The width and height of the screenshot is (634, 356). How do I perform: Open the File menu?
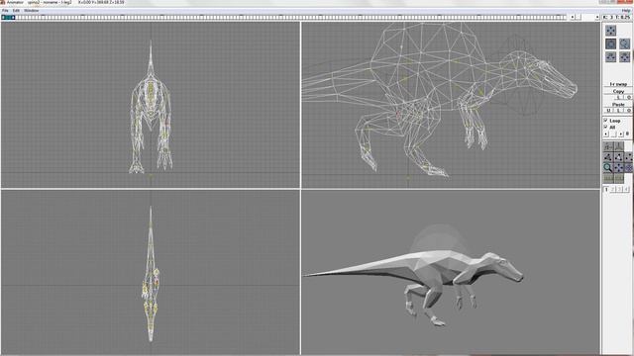(x=5, y=11)
